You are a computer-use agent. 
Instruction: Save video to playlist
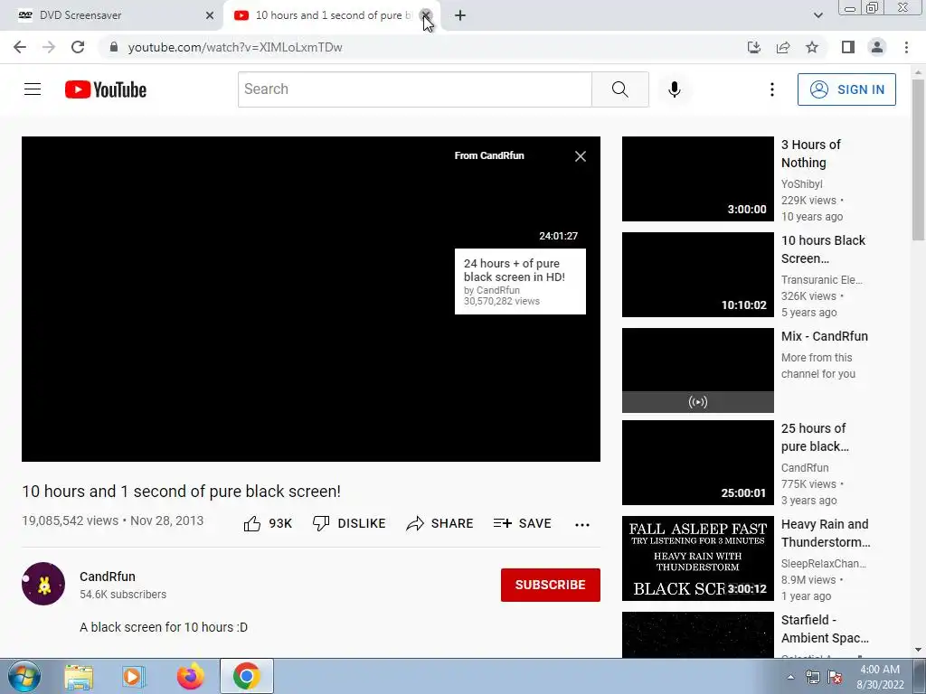[523, 523]
